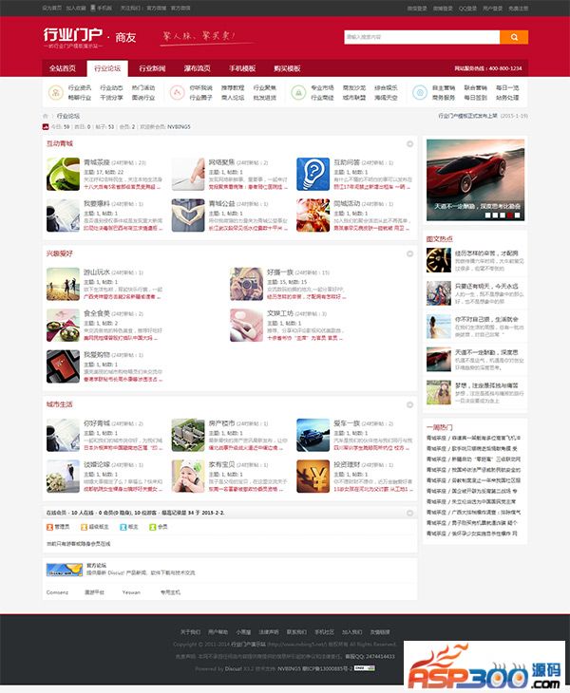The height and width of the screenshot is (693, 570).
Task: Open the 瀑布流页 nav tab
Action: tap(198, 68)
